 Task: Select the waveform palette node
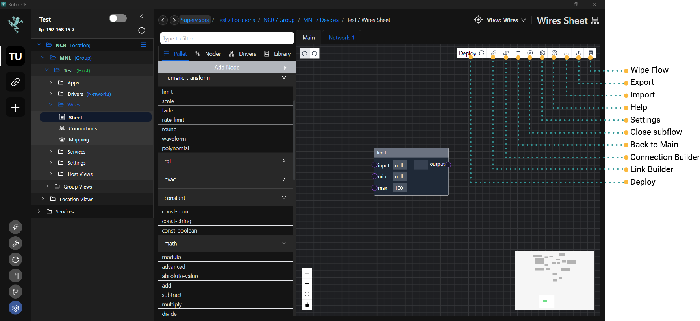click(x=226, y=139)
